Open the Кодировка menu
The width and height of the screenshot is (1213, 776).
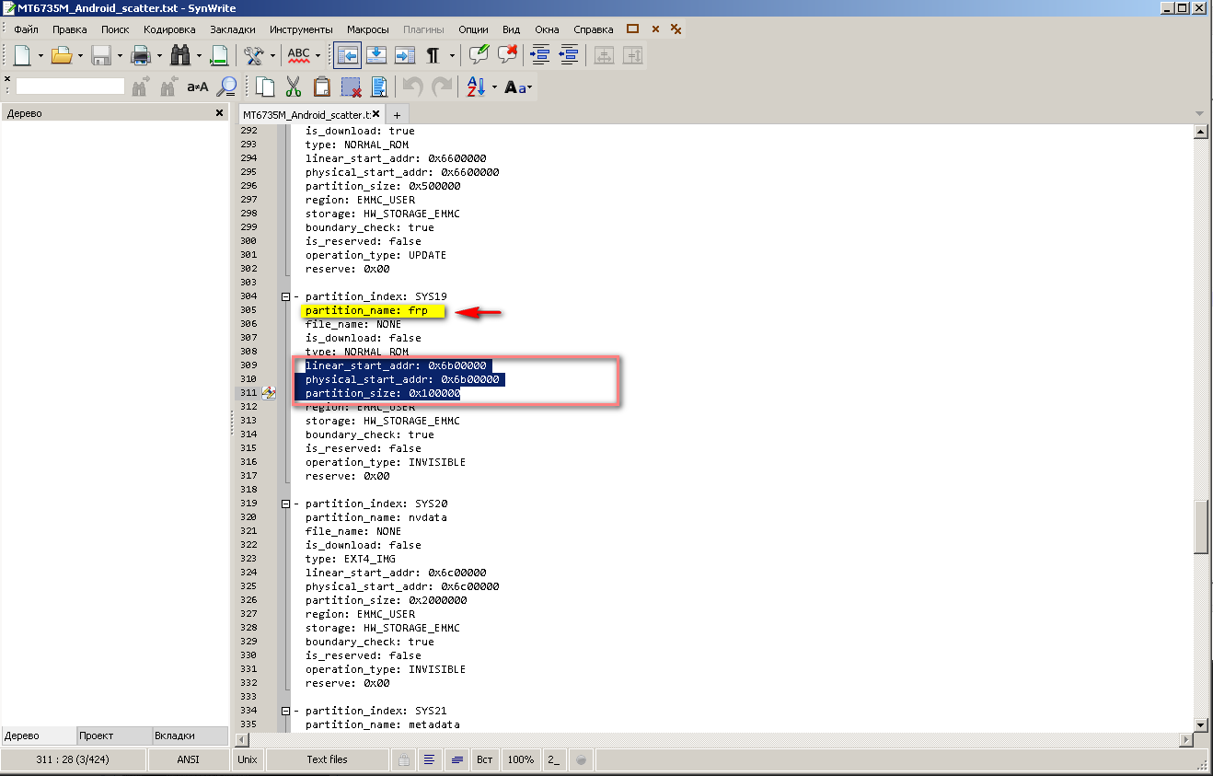tap(169, 29)
